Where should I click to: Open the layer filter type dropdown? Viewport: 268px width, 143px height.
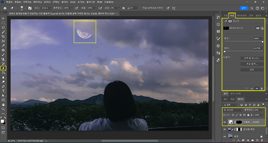[230, 104]
